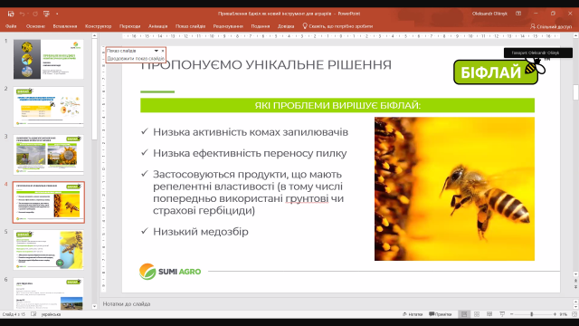Click the slide panel scroll down arrow
This screenshot has height=326, width=579.
point(94,306)
